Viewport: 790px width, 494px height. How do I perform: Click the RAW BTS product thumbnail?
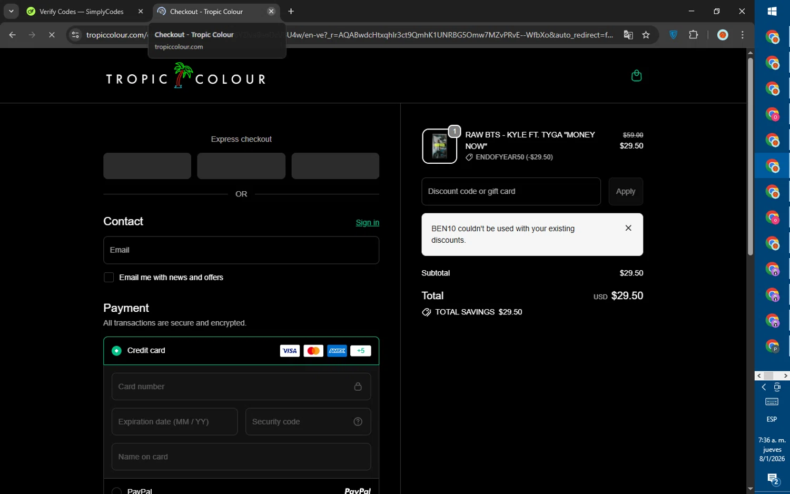click(439, 146)
